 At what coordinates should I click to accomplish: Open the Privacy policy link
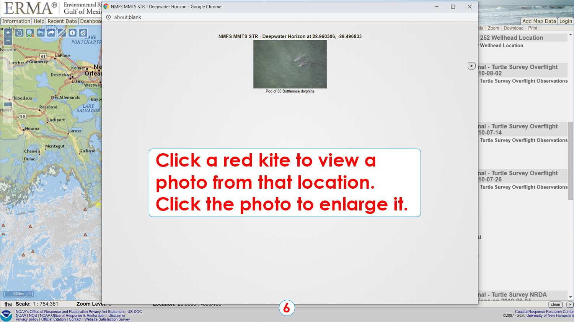(26, 319)
